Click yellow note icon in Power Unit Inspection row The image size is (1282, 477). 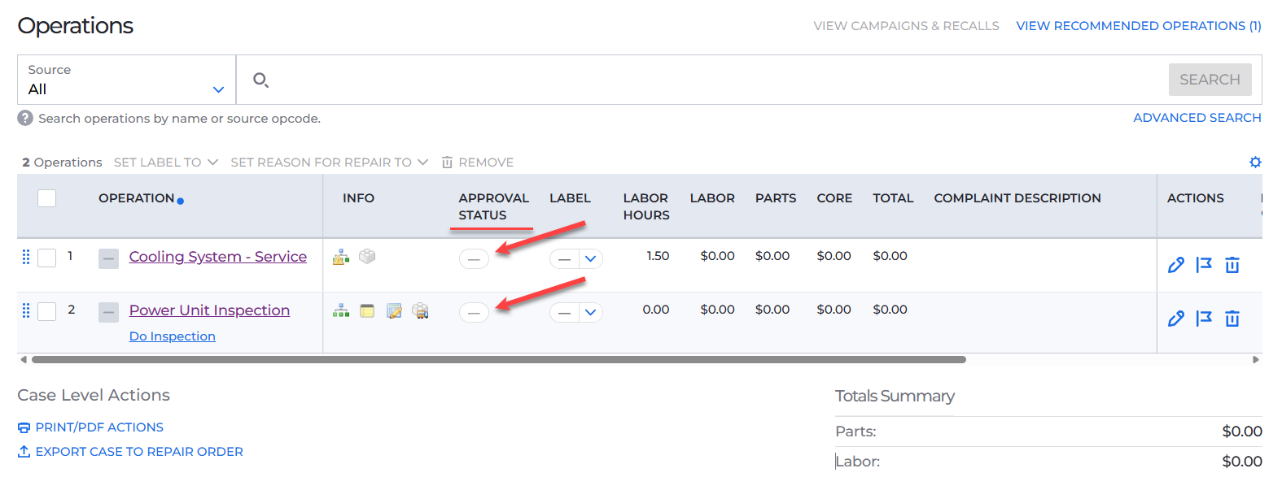point(367,310)
